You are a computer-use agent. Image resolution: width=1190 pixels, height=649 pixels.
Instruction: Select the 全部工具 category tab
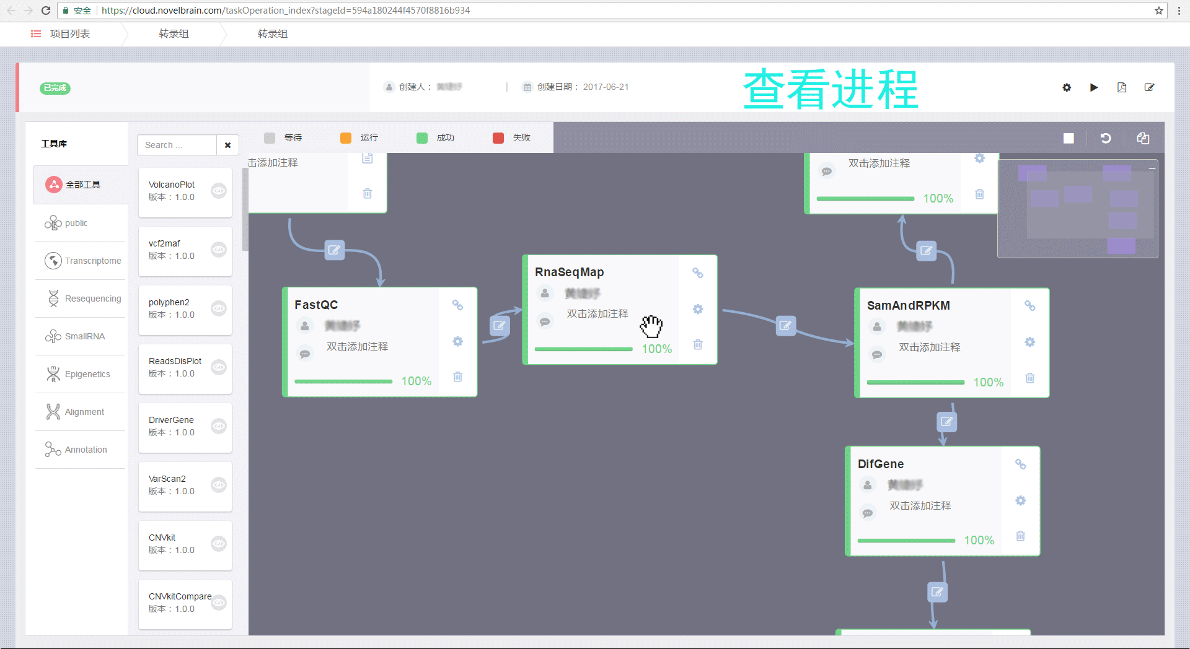81,185
